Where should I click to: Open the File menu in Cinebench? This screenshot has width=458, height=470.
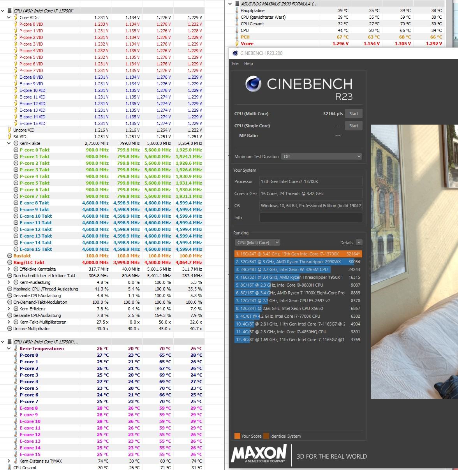pyautogui.click(x=235, y=63)
